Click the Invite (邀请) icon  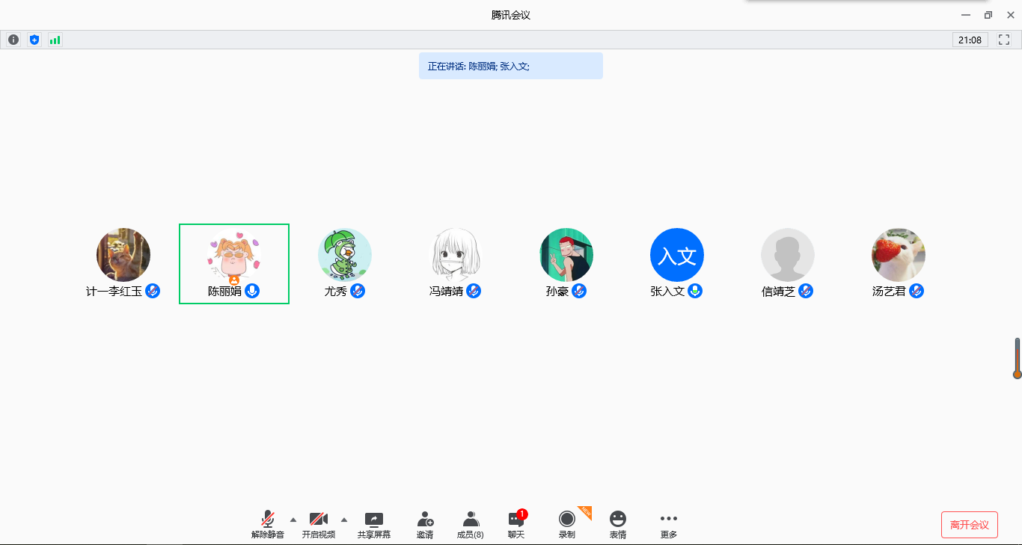click(x=425, y=525)
